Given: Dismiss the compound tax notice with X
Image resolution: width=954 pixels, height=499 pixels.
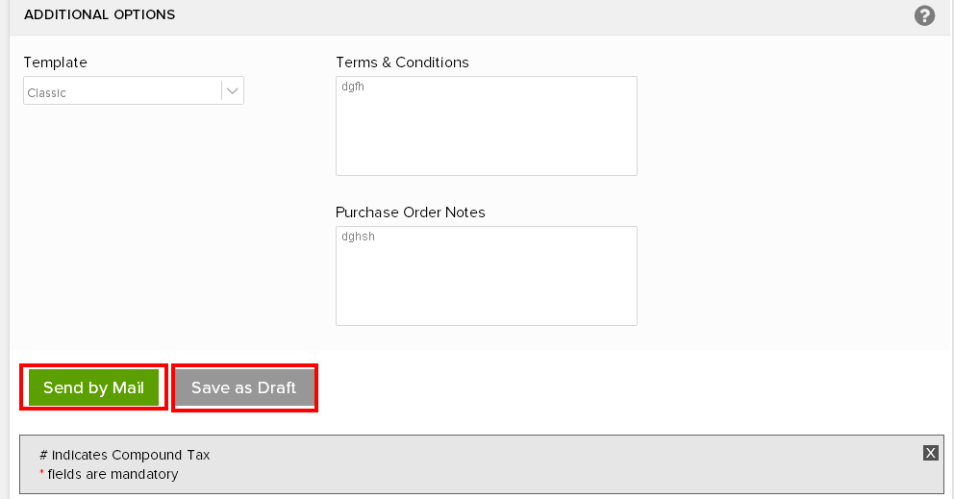Looking at the screenshot, I should (x=930, y=453).
